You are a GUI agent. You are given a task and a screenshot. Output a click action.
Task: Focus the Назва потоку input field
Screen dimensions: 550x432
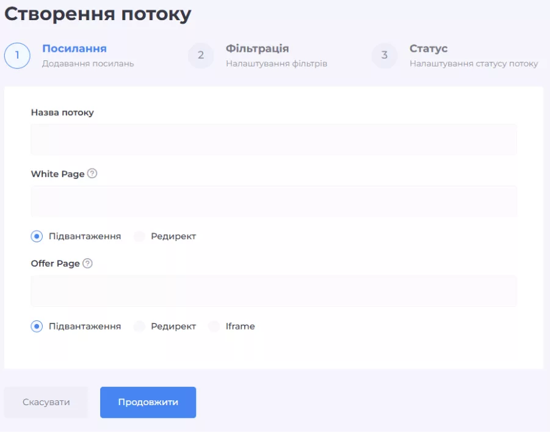click(273, 139)
